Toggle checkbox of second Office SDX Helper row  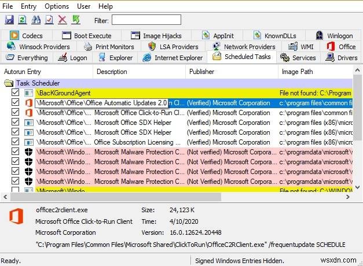[x=15, y=132]
